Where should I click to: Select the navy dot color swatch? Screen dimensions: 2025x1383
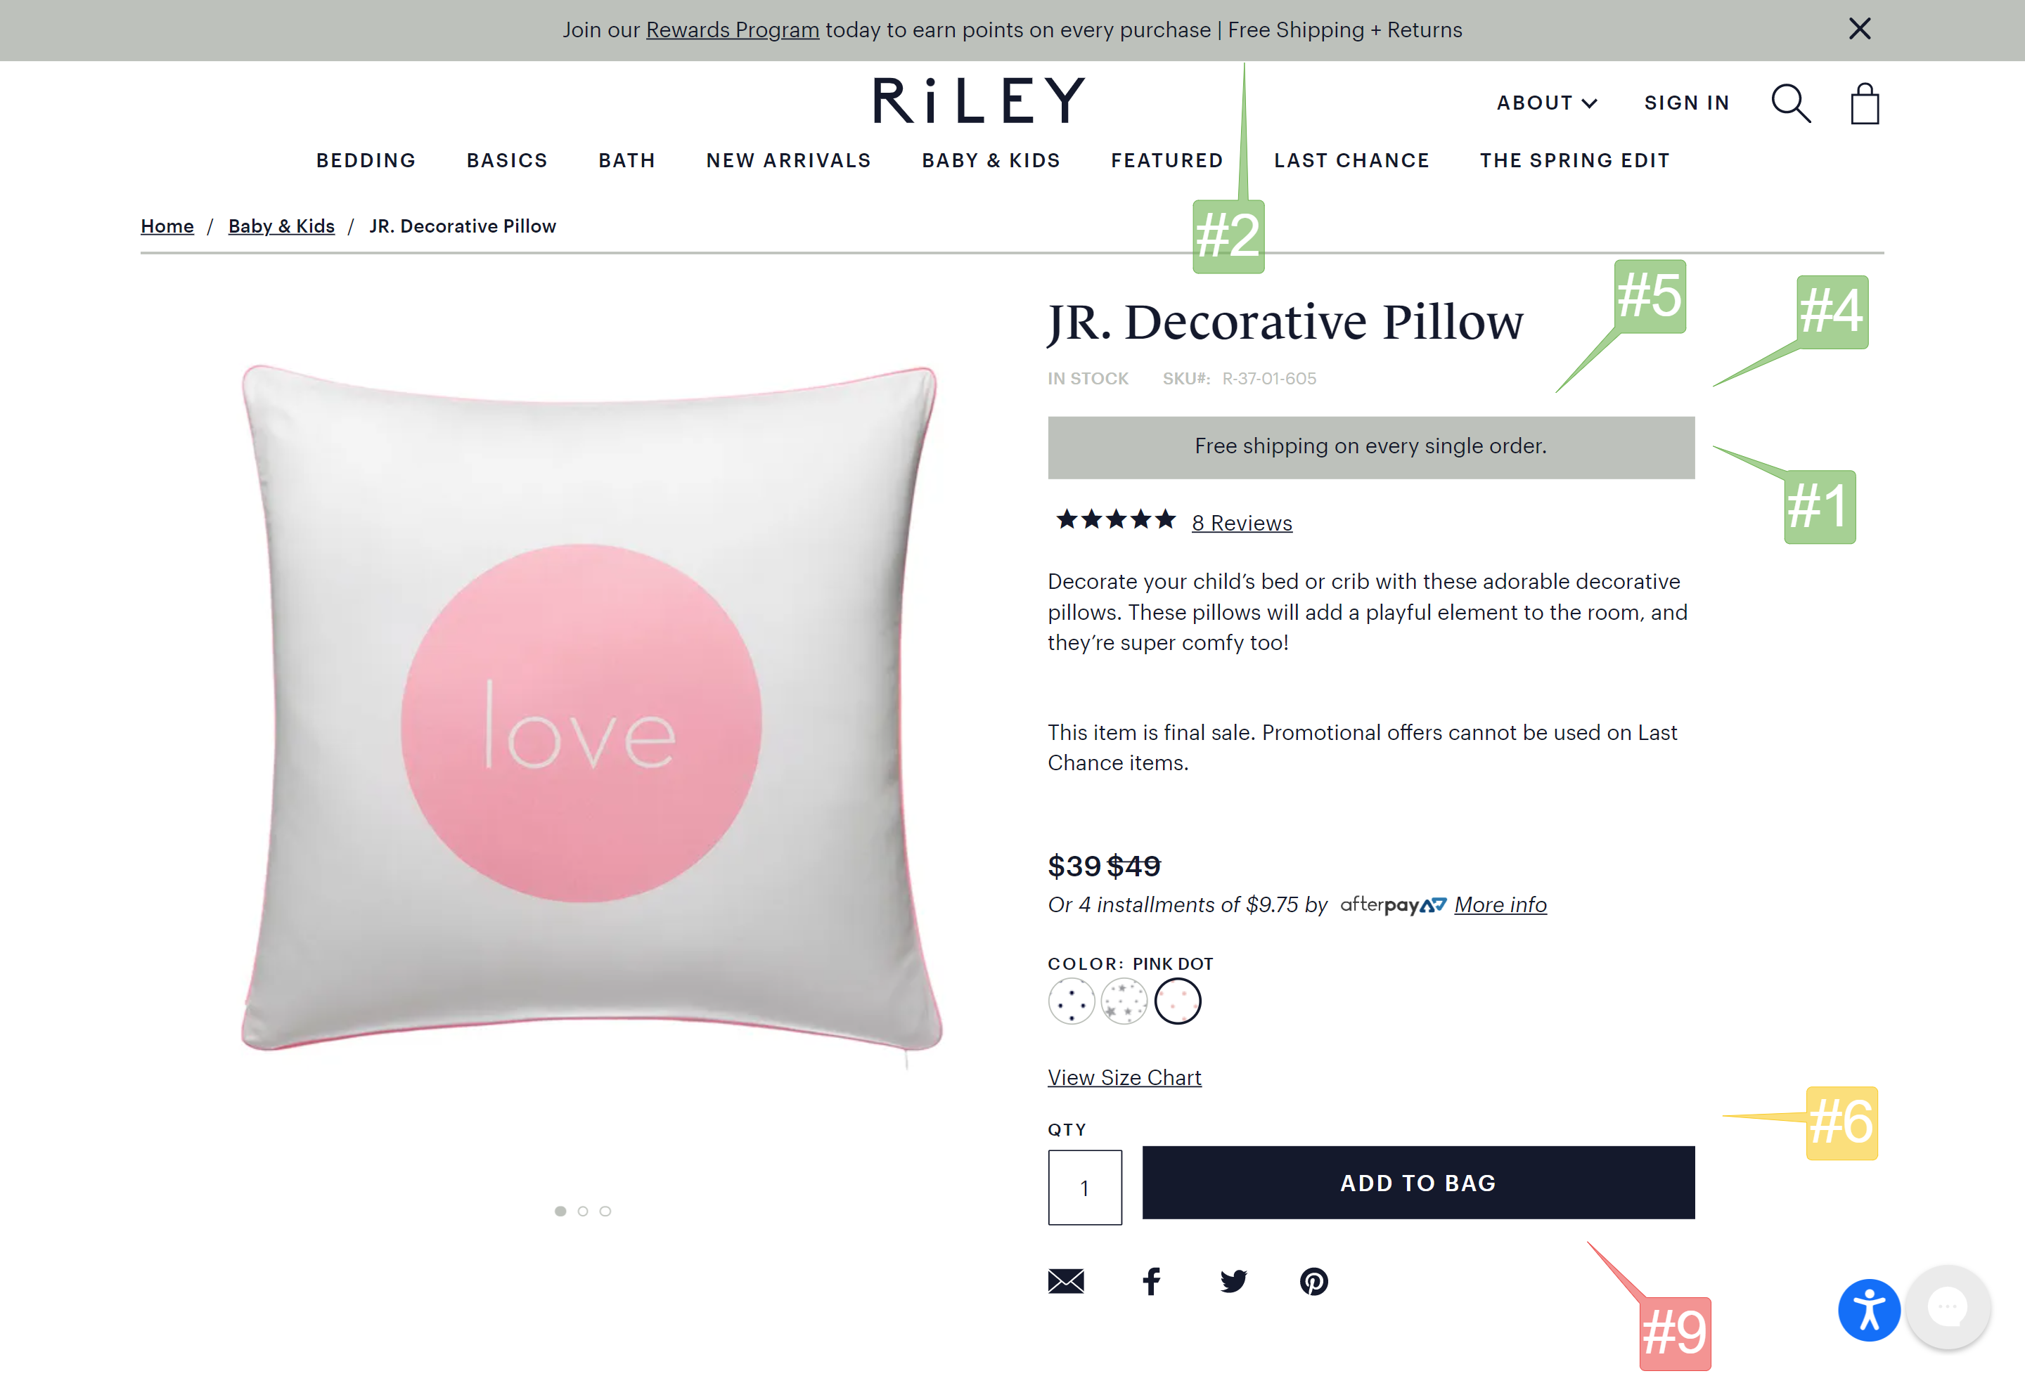click(1071, 1001)
